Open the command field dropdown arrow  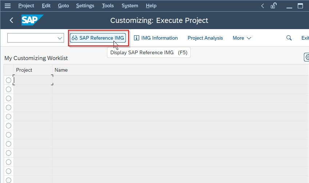coord(60,38)
